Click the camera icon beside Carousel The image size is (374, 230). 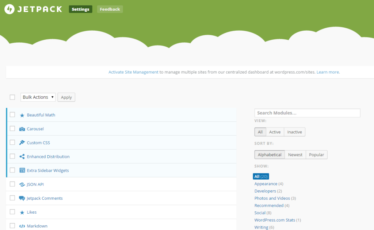click(x=22, y=129)
